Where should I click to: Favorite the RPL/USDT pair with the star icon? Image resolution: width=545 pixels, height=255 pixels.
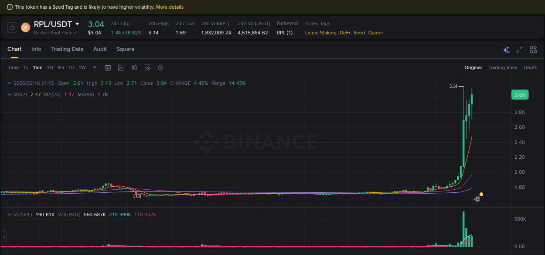[12, 27]
